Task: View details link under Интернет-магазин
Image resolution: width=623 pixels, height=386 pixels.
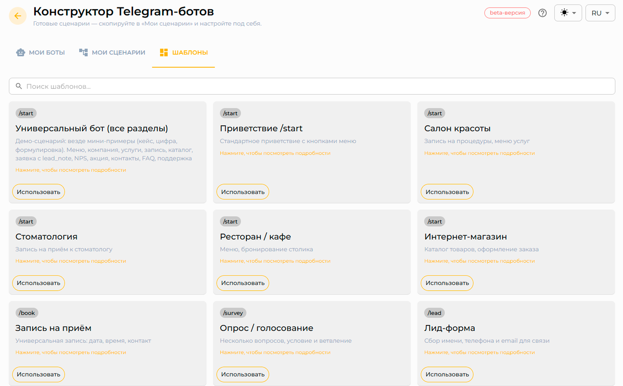Action: 479,261
